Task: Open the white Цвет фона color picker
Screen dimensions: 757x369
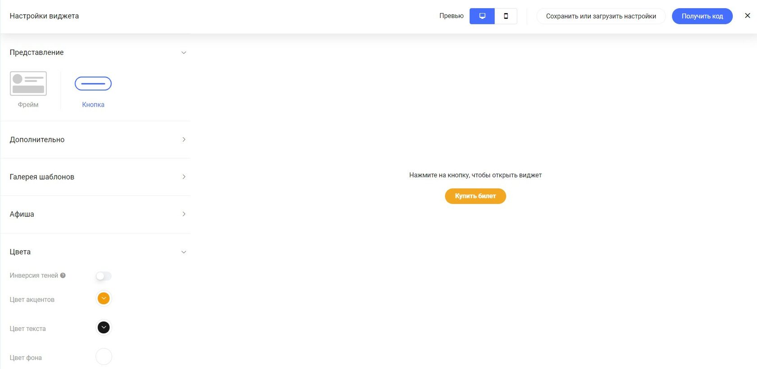Action: coord(104,356)
